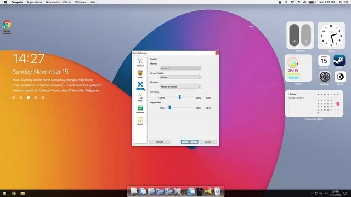Open the About section in Dock Settings
The width and height of the screenshot is (351, 197).
[x=140, y=120]
